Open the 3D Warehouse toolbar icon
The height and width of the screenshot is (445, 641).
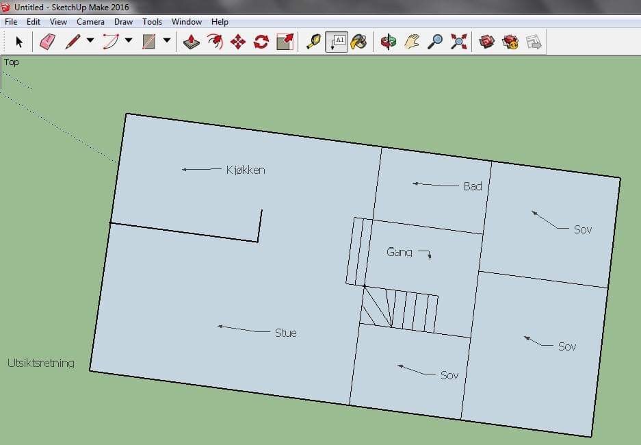(487, 42)
